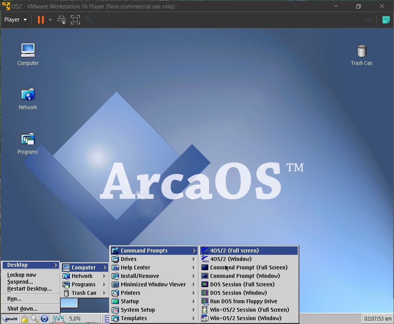Click the ArcaOS start button
The image size is (394, 324).
tap(10, 319)
